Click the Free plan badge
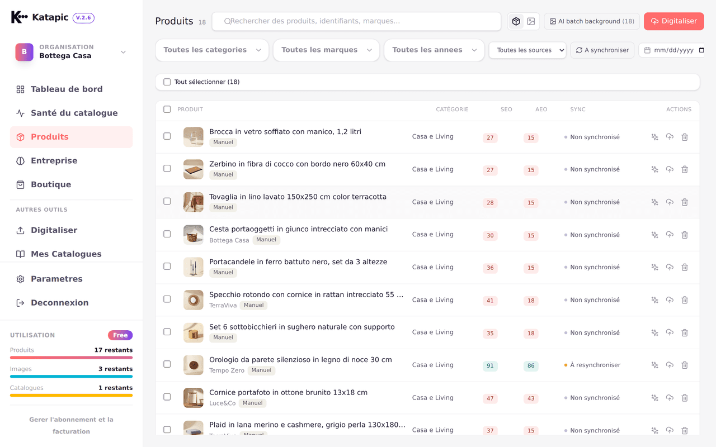 (x=120, y=335)
